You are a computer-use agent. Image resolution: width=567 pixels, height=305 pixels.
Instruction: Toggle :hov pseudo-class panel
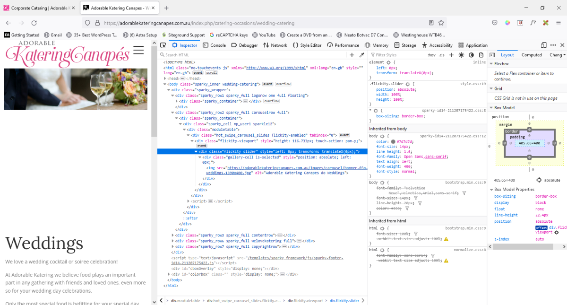pos(431,55)
